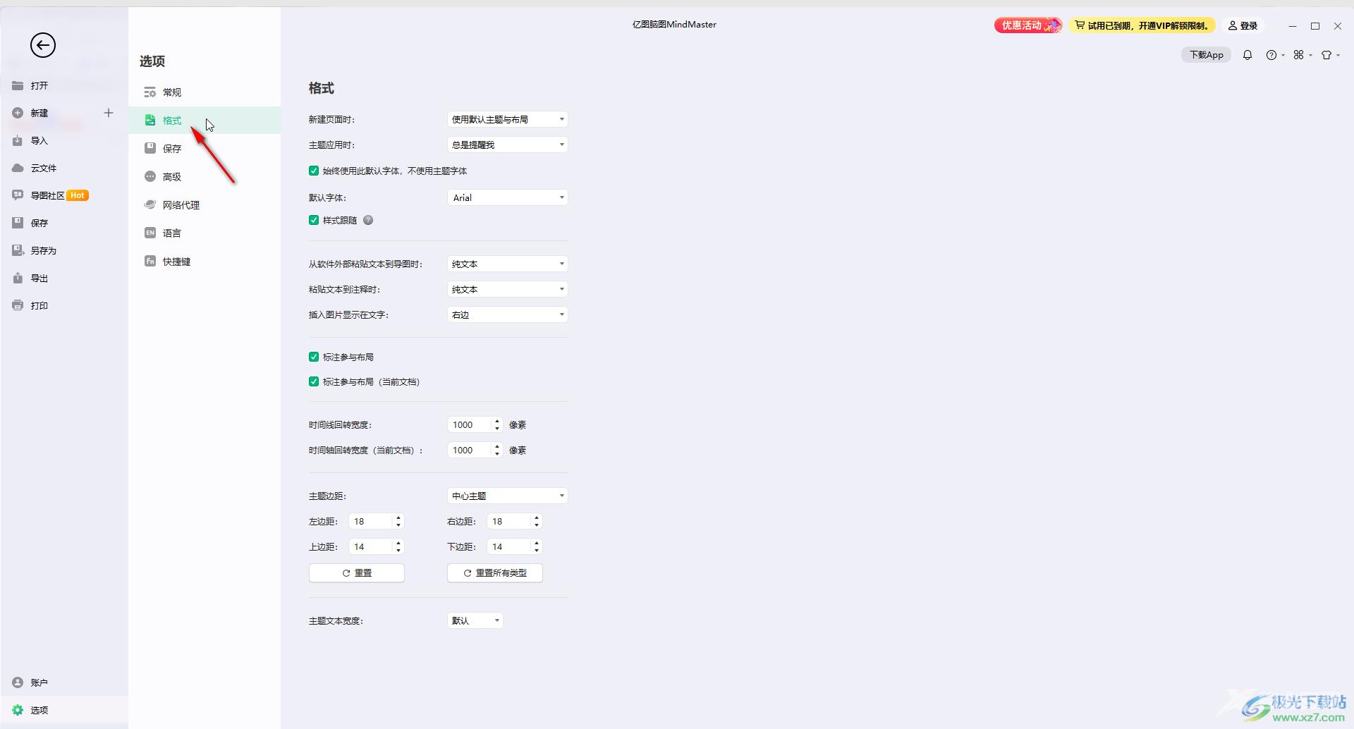Viewport: 1354px width, 729px height.
Task: Click the 导图社区 community icon
Action: (x=18, y=195)
